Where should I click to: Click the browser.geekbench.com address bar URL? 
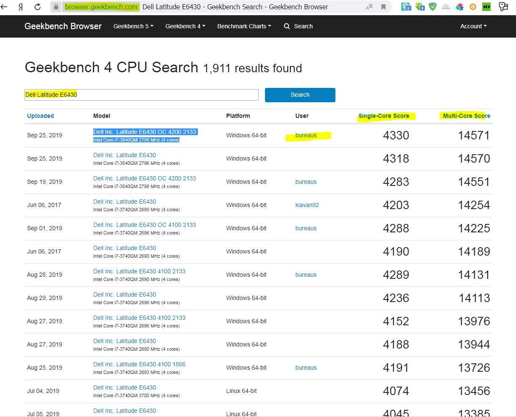(x=101, y=7)
